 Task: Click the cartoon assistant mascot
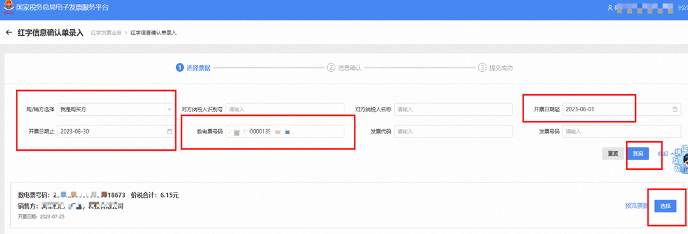(x=681, y=160)
